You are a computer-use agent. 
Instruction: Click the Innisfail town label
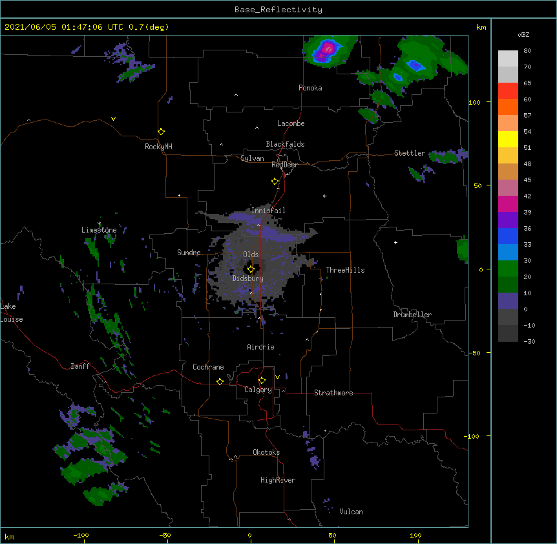(268, 210)
